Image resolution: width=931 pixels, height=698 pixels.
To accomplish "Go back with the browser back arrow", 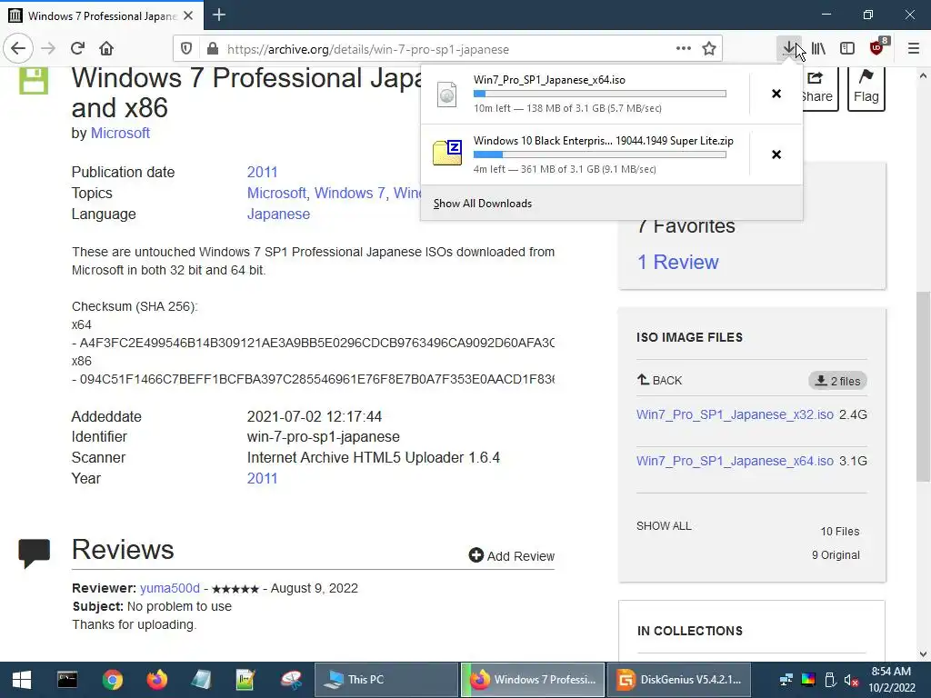I will click(x=18, y=49).
